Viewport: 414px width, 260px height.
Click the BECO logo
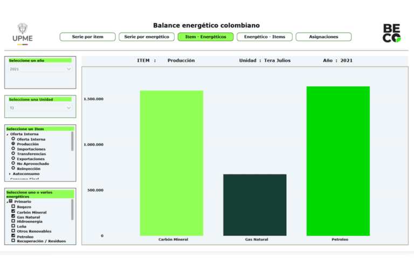392,33
